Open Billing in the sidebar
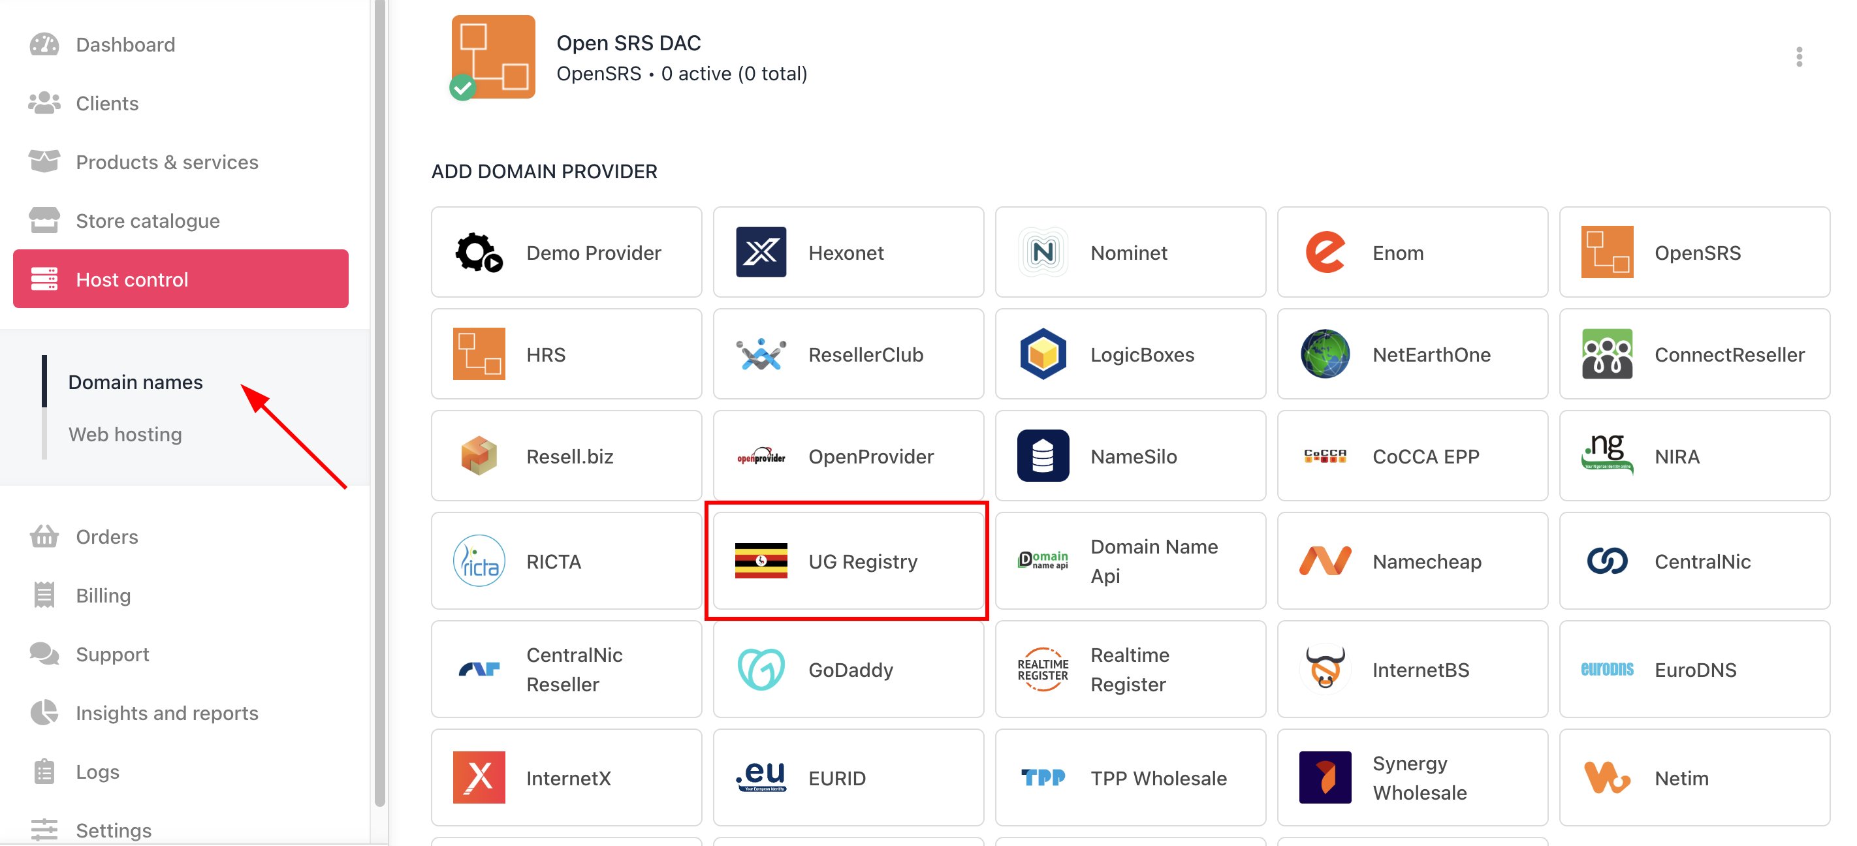1857x846 pixels. click(180, 595)
